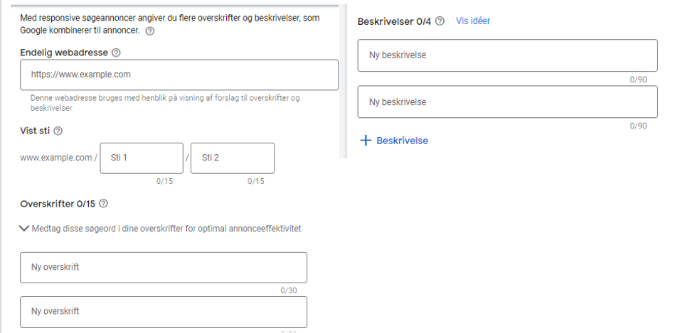This screenshot has height=333, width=680.
Task: Expand the chevron before 'Medtag disse søgeord'
Action: pos(24,228)
